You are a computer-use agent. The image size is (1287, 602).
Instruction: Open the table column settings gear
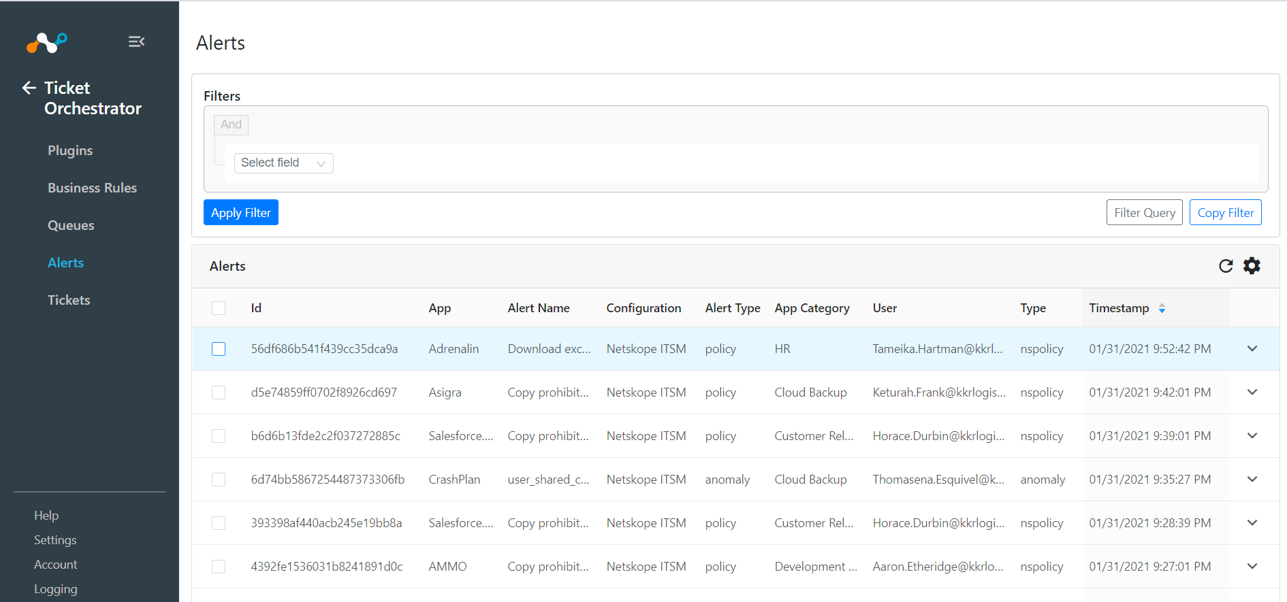(1252, 266)
